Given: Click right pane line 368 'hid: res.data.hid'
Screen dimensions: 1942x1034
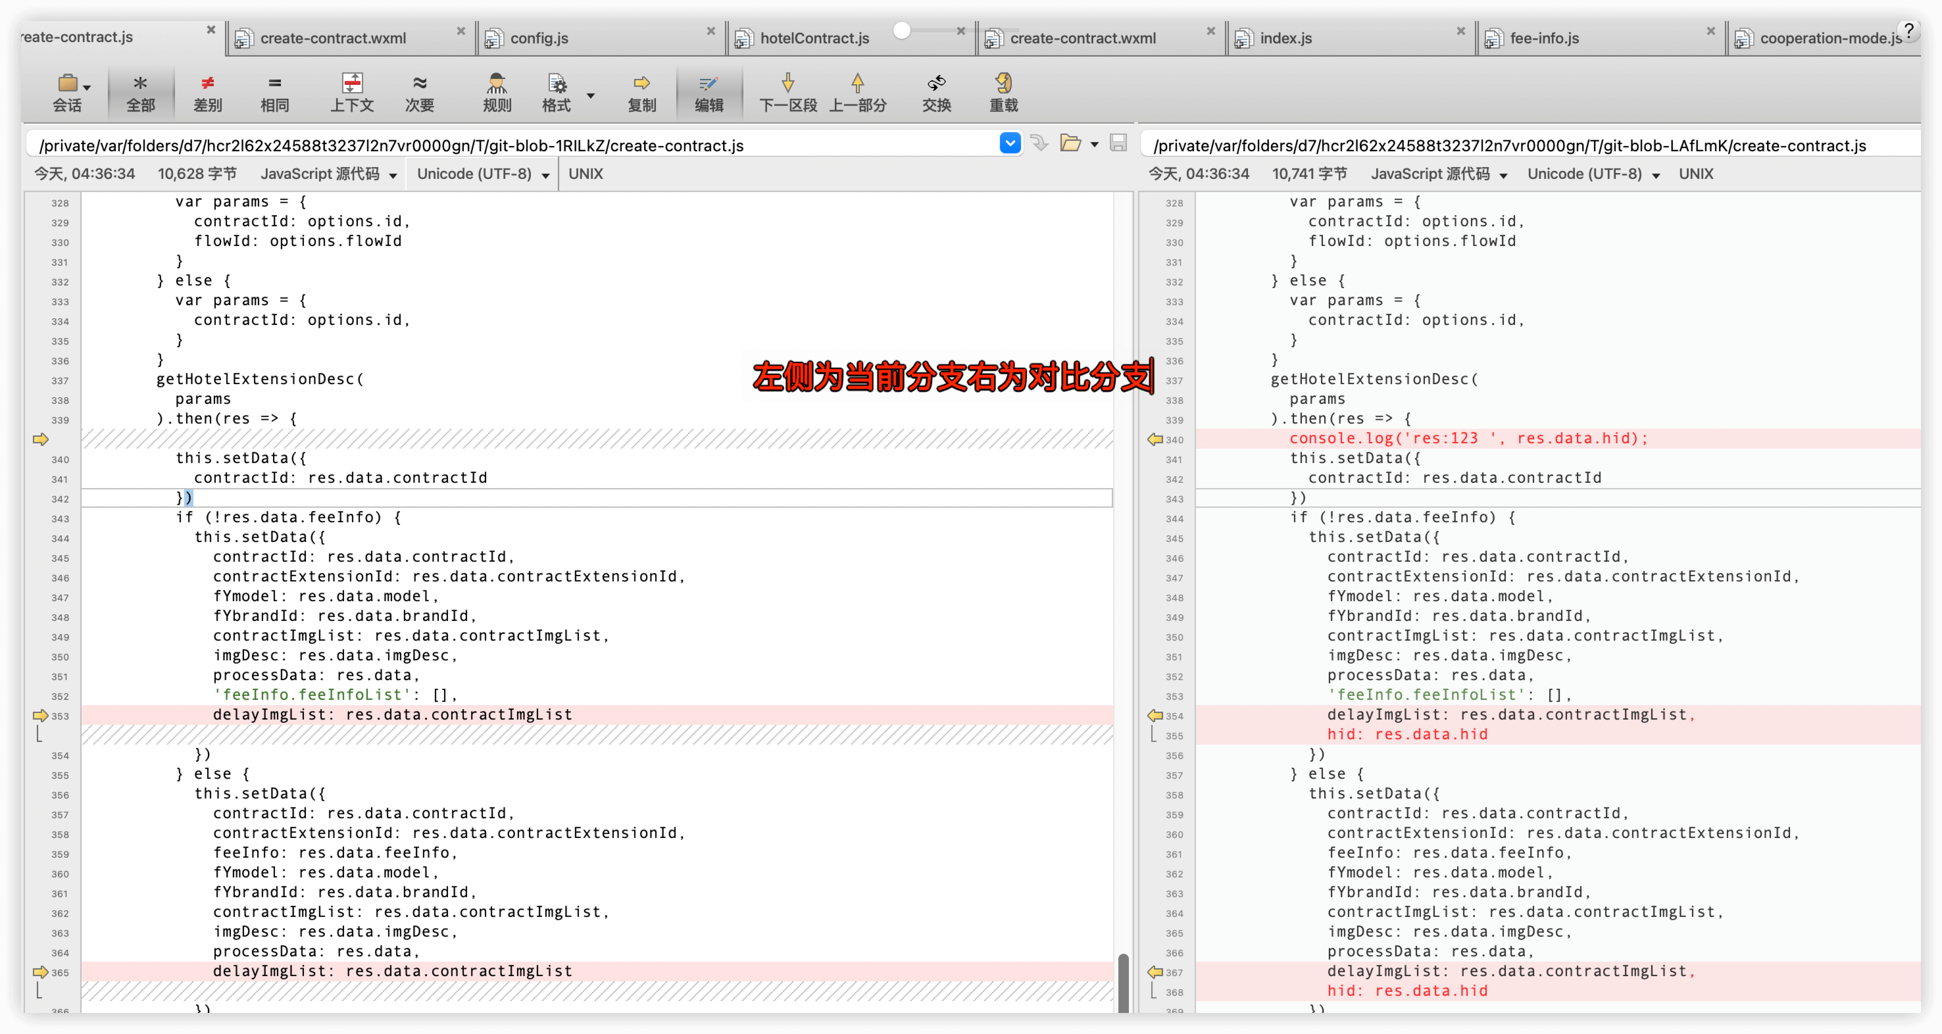Looking at the screenshot, I should point(1408,991).
